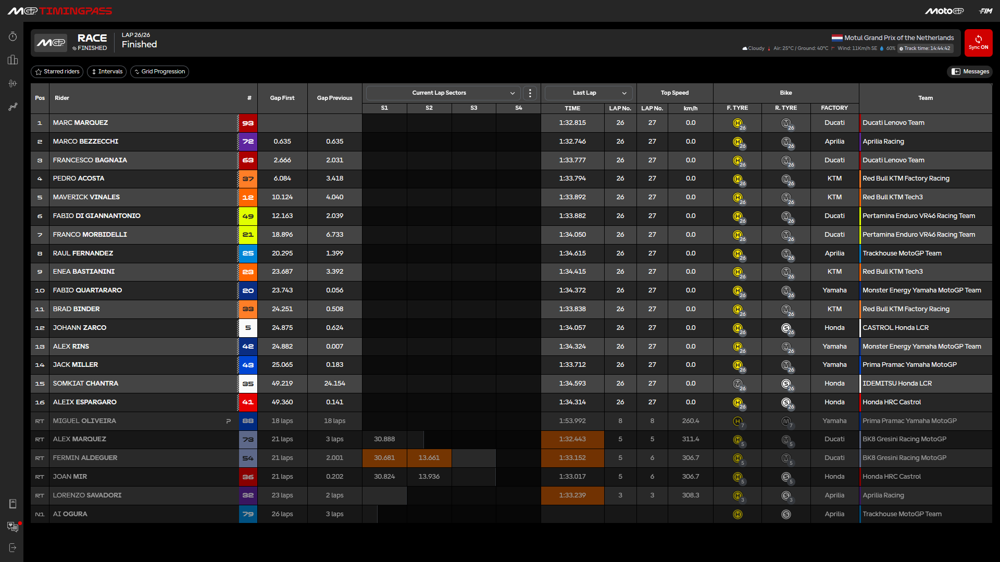The height and width of the screenshot is (562, 1000).
Task: Click the logout sidebar icon
Action: 12,547
